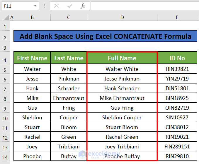Select the ID cell YIN29719

click(177, 78)
